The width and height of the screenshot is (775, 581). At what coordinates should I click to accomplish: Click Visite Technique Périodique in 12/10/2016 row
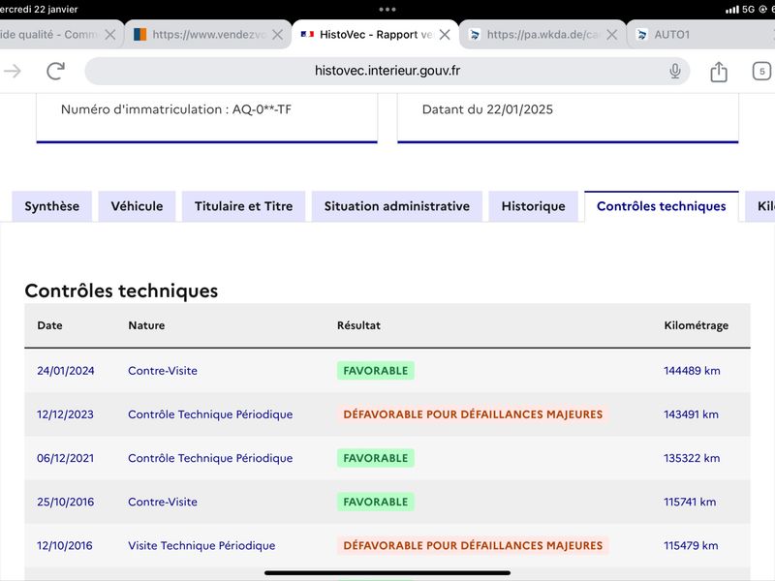coord(201,546)
